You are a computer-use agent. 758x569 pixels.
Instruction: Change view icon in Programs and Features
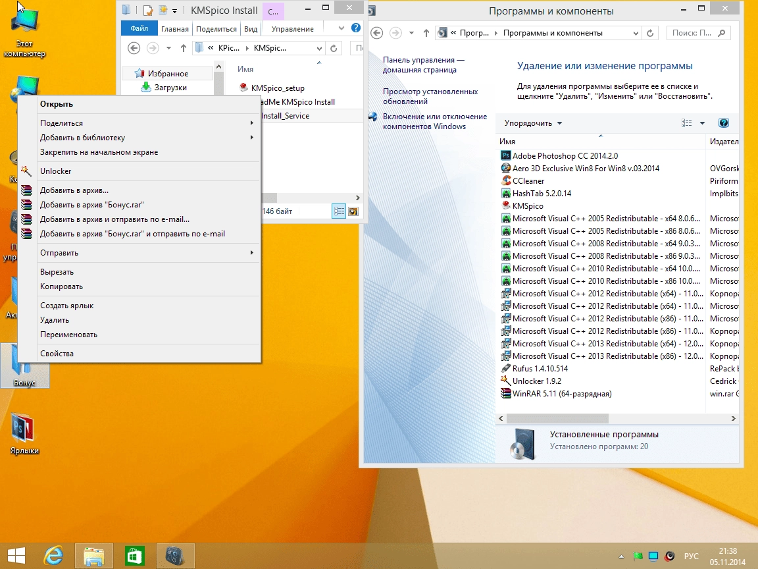tap(687, 123)
